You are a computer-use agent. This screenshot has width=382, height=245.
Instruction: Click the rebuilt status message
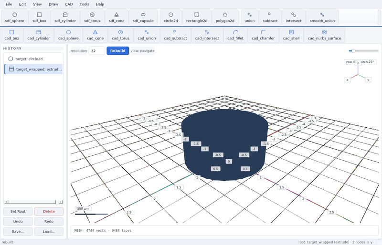click(7, 242)
